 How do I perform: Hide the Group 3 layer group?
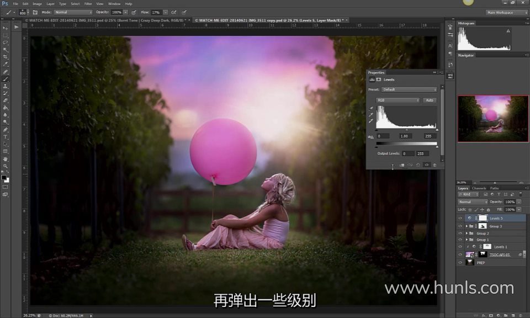pyautogui.click(x=460, y=226)
